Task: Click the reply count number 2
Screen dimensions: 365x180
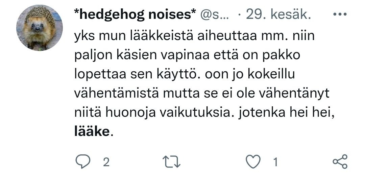Action: (x=106, y=163)
